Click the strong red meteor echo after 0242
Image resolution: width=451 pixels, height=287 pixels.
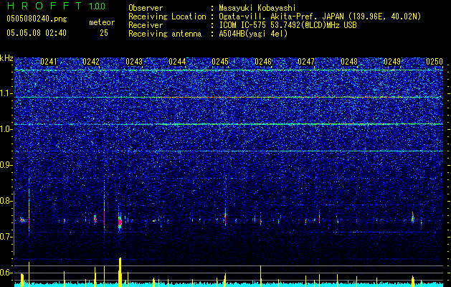120,222
